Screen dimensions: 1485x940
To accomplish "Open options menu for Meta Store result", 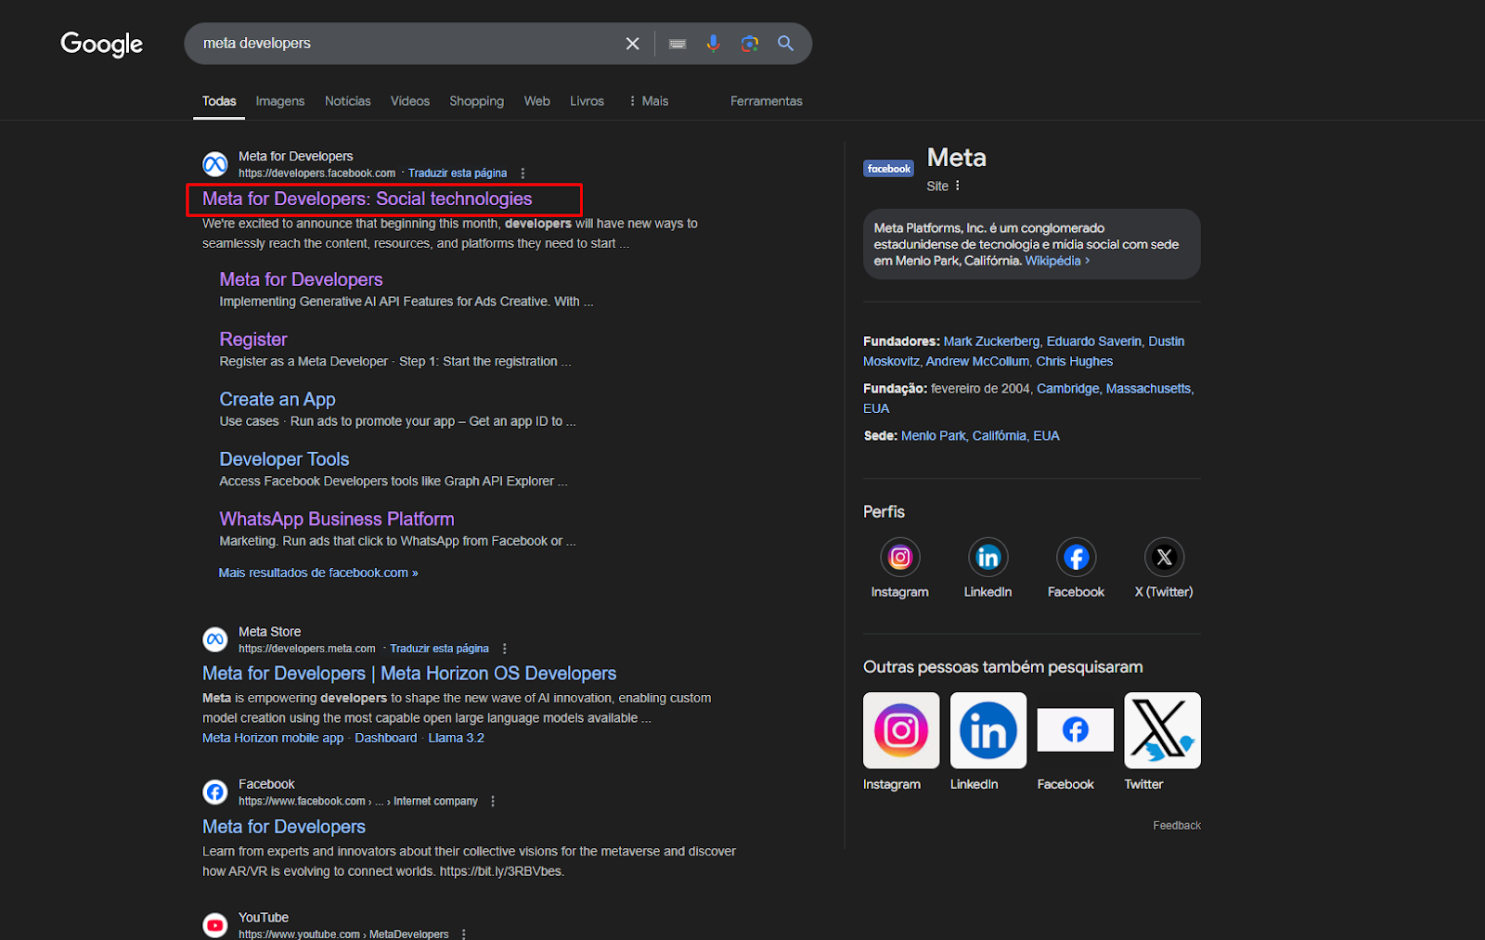I will pyautogui.click(x=505, y=649).
